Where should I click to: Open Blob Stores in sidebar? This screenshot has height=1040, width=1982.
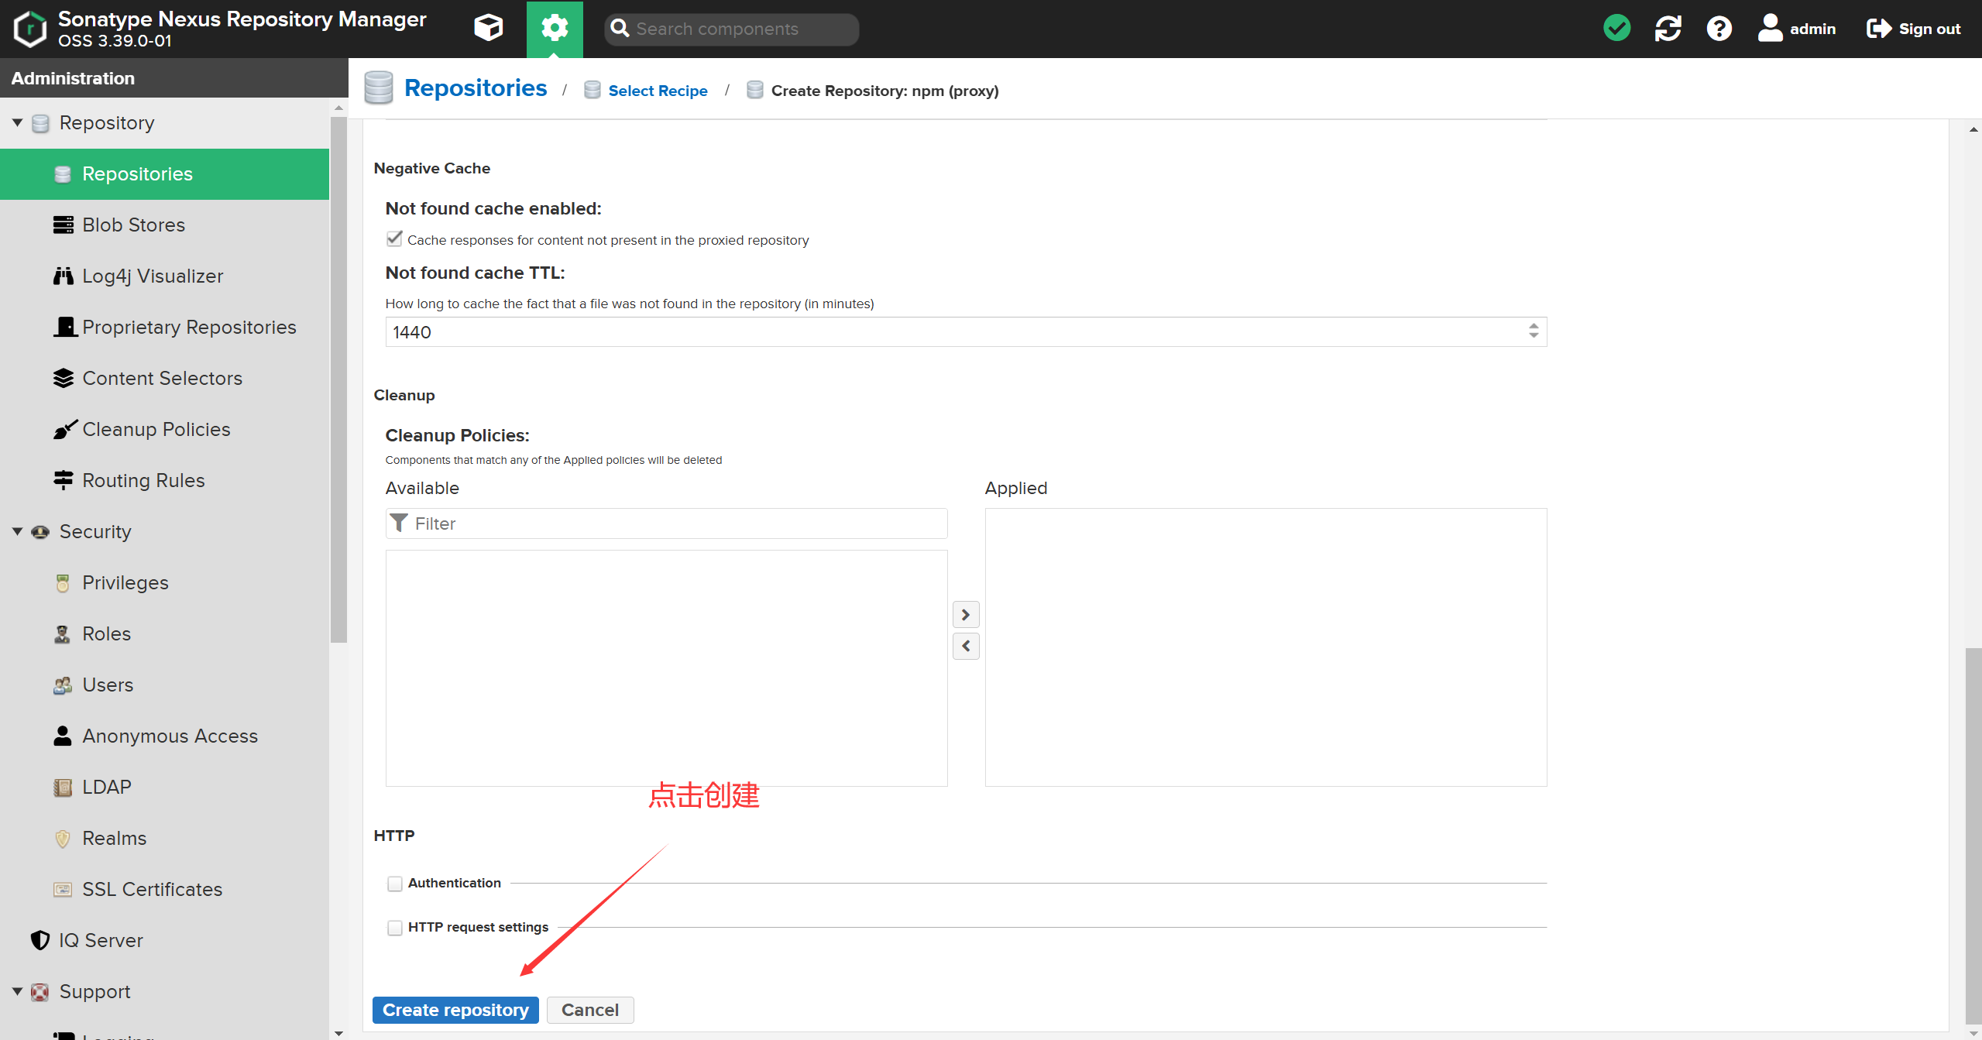[x=133, y=225]
